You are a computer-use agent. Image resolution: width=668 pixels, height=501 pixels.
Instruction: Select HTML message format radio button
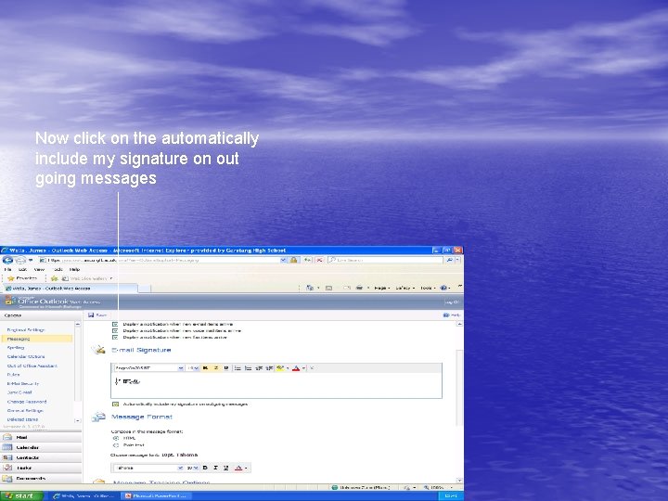[x=115, y=438]
